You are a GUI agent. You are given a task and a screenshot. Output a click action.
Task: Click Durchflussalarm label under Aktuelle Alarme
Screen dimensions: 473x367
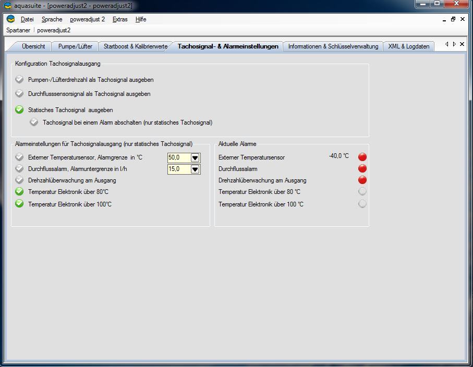(238, 169)
